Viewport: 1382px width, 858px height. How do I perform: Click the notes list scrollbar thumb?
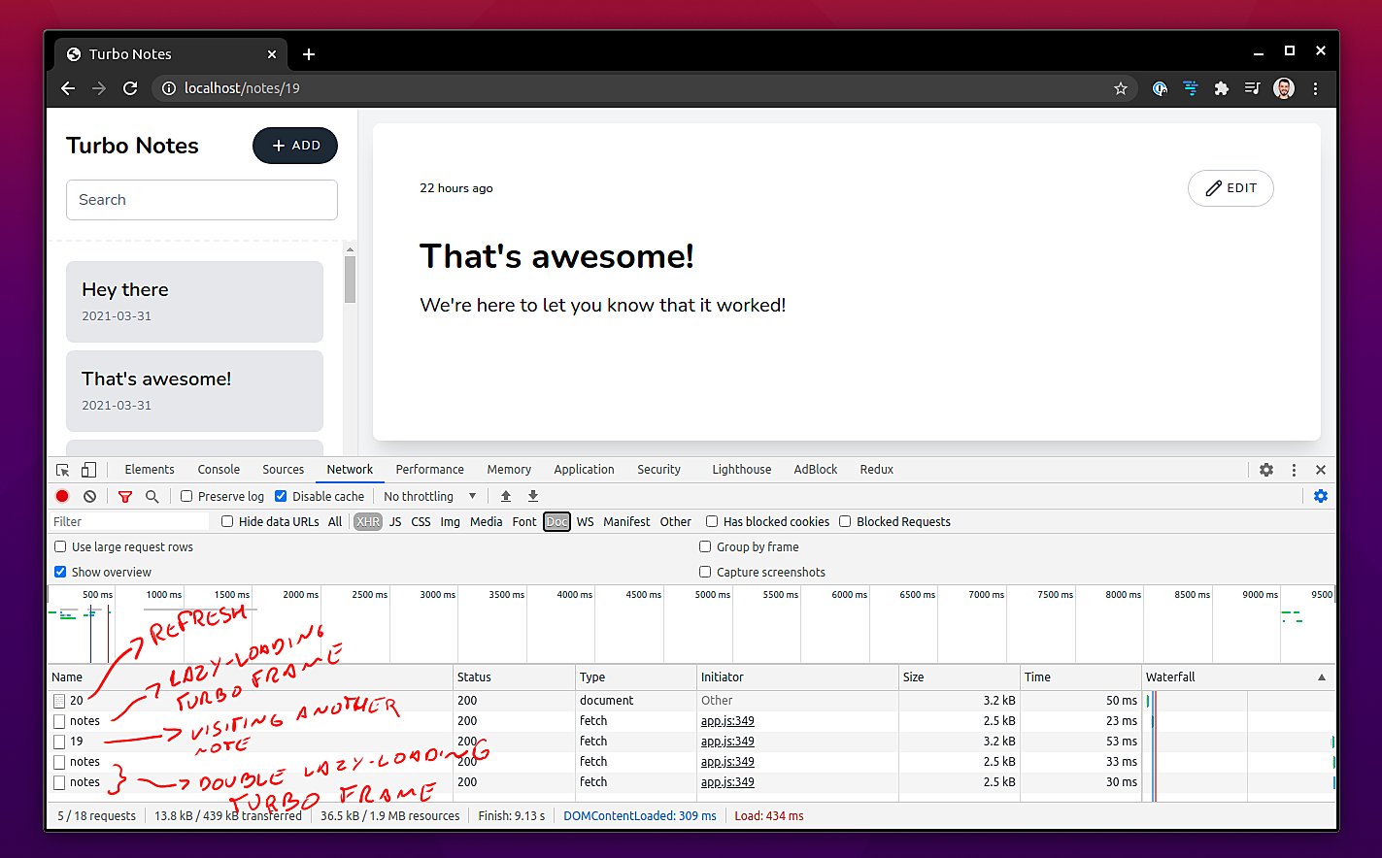pyautogui.click(x=351, y=280)
